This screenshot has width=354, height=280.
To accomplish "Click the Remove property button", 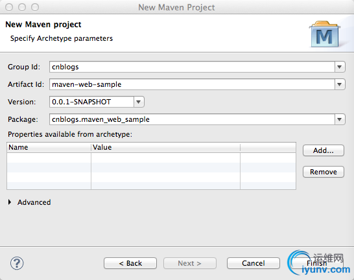I will 324,172.
